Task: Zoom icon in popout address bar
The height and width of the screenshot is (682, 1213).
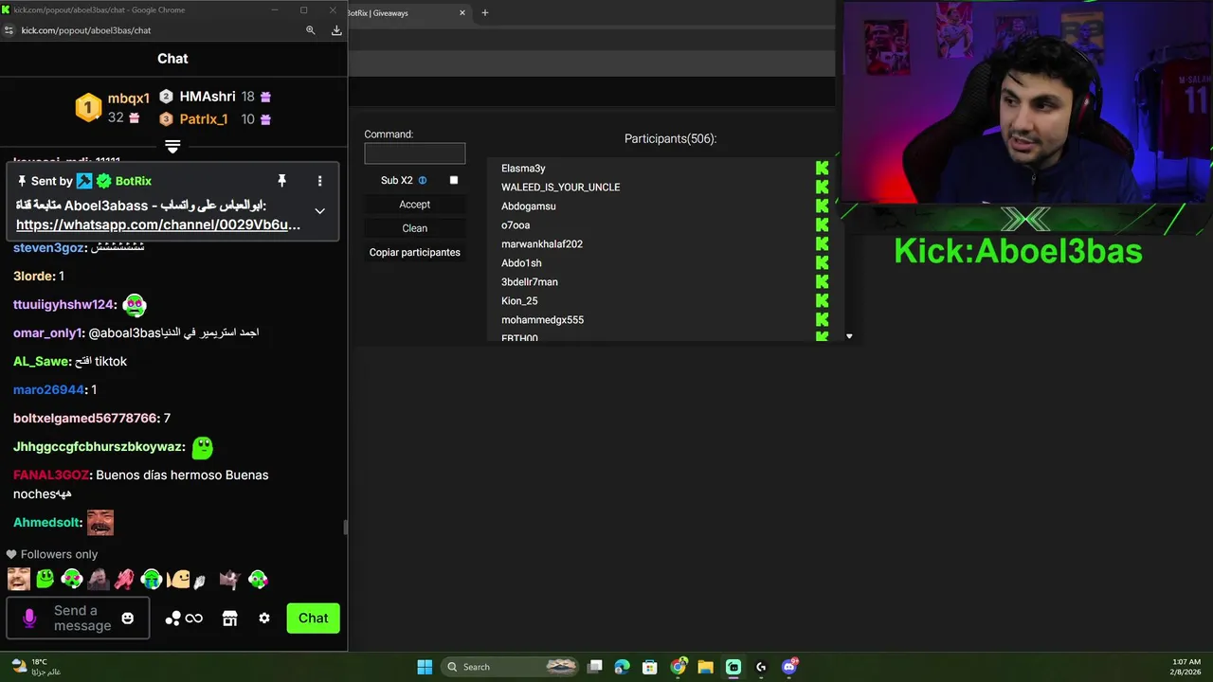Action: tap(310, 30)
